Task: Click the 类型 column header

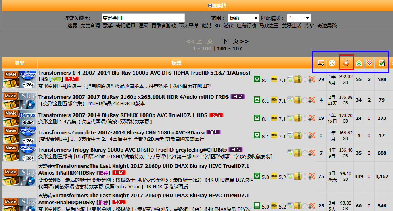Action: (19, 63)
